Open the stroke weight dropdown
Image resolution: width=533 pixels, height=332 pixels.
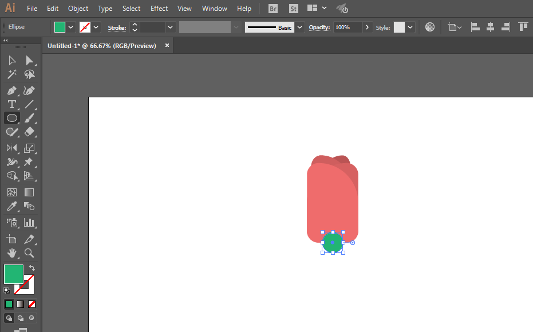coord(170,27)
